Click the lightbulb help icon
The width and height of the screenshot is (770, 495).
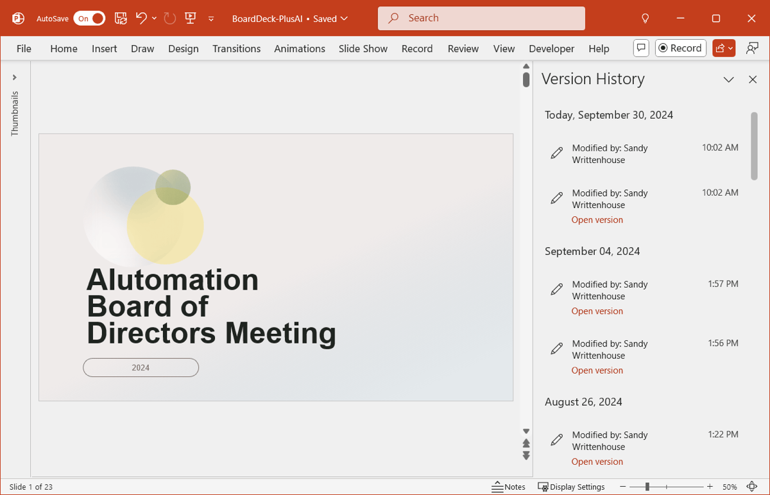pos(646,19)
